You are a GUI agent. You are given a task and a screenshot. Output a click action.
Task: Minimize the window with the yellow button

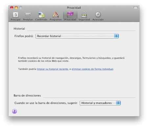[16, 8]
